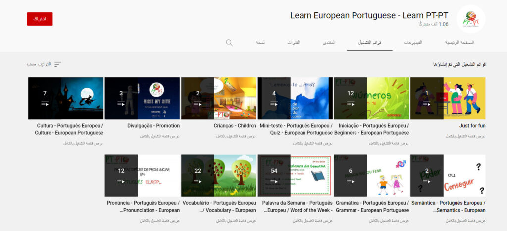Click the Lembras-te Ana quiz thumbnail
Screen dimensions: 507x231
[295, 99]
